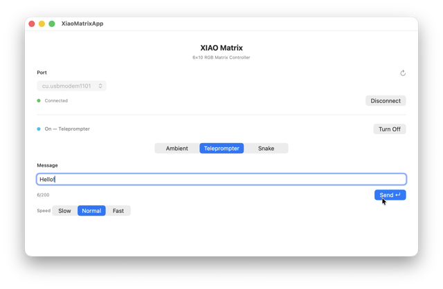Image resolution: width=443 pixels, height=289 pixels.
Task: Minimize the XiaoMatrixApp window
Action: click(x=42, y=24)
